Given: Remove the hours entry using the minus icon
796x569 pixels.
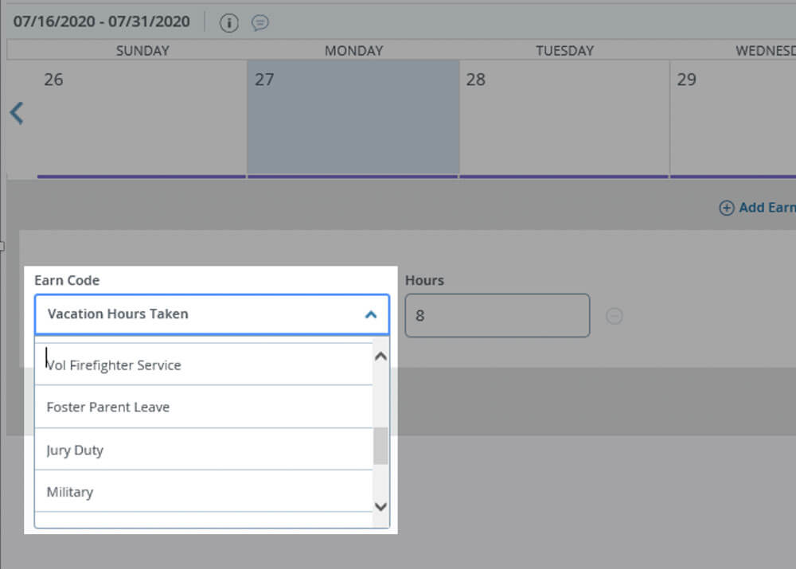Looking at the screenshot, I should (x=614, y=316).
